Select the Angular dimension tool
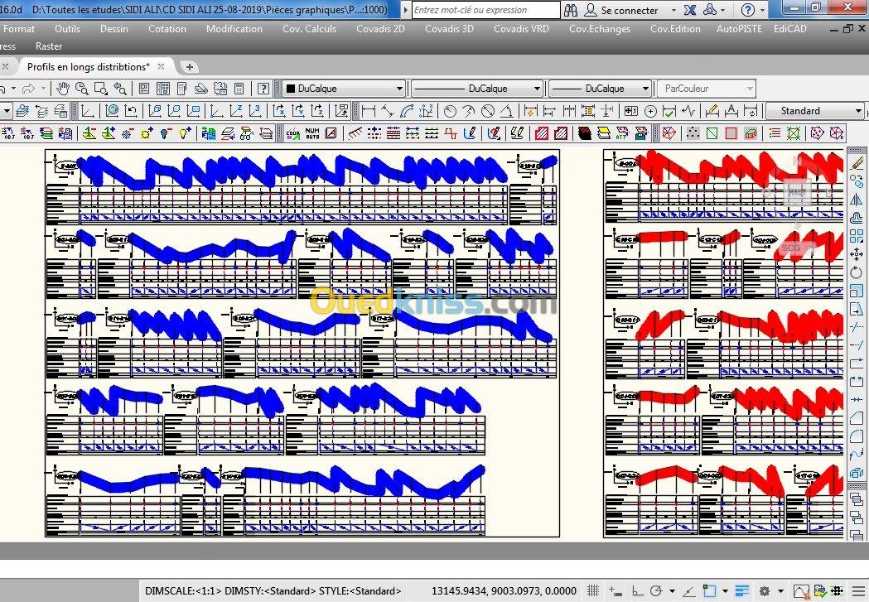The height and width of the screenshot is (602, 869). [x=506, y=111]
